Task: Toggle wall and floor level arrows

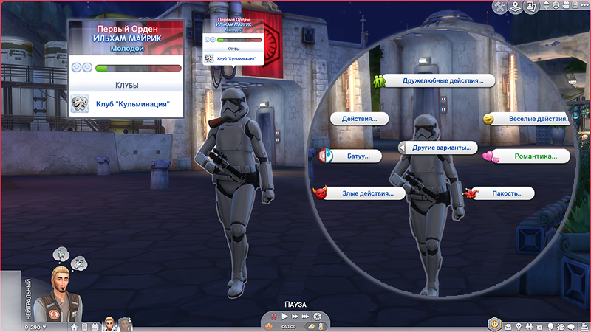Action: click(546, 5)
